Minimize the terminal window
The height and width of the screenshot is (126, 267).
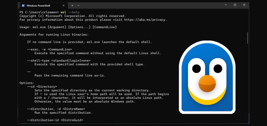pyautogui.click(x=226, y=5)
